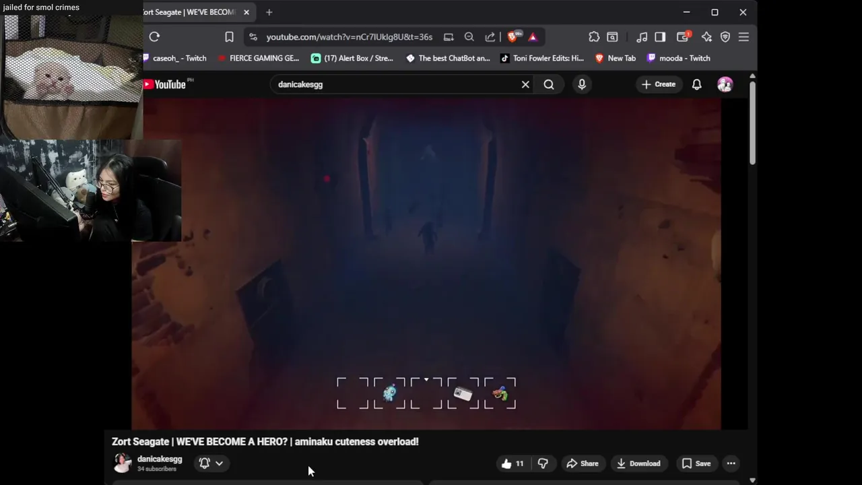Click the install/cast screen icon in address bar
Image resolution: width=862 pixels, height=485 pixels.
(x=449, y=37)
